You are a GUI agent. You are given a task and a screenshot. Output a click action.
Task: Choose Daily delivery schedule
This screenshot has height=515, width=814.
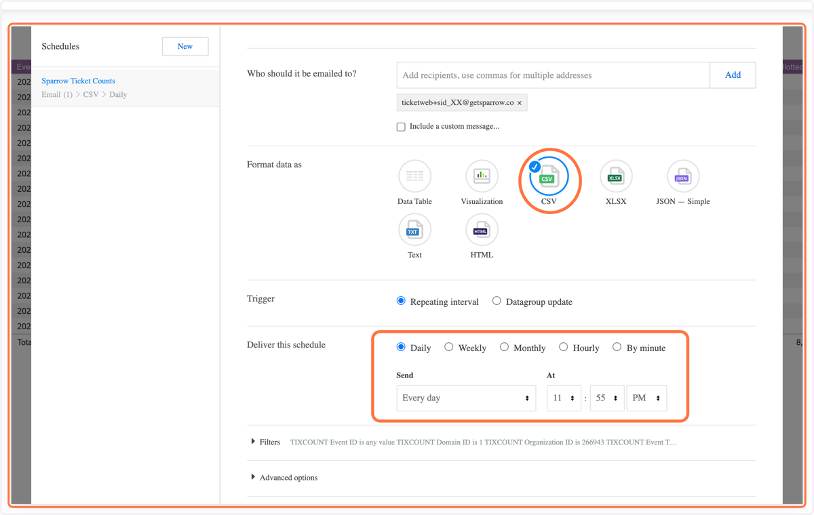[401, 347]
